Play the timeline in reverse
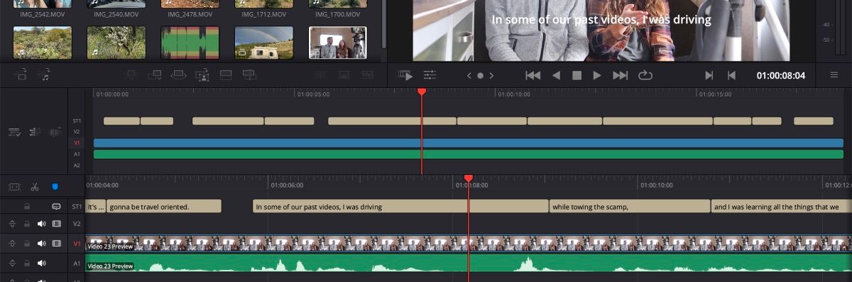852x282 pixels. pos(556,75)
